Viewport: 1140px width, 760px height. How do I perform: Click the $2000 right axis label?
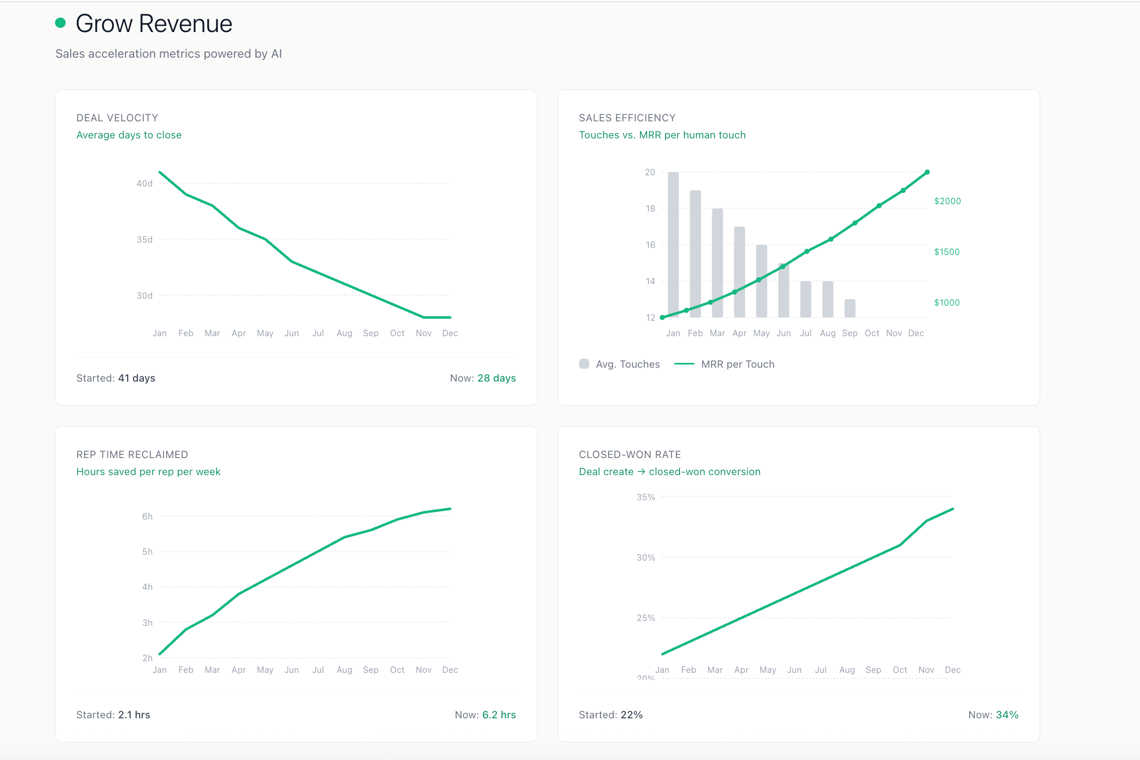point(947,201)
